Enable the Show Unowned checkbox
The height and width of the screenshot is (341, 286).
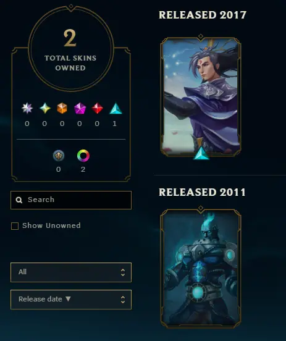pyautogui.click(x=15, y=226)
